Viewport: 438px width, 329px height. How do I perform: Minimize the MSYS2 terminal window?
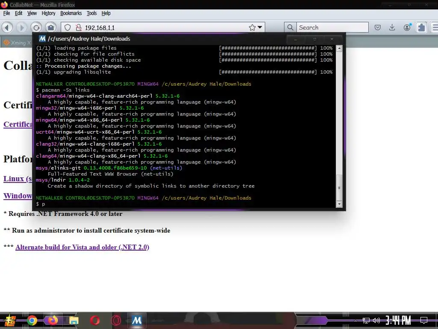[295, 39]
